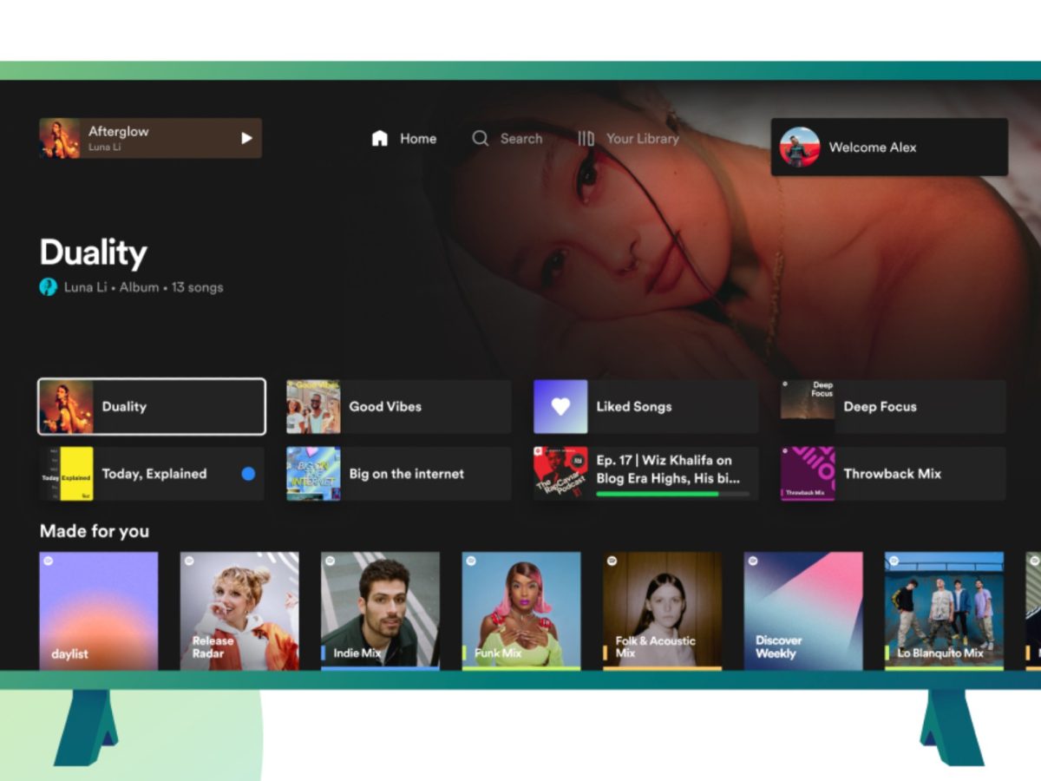Click Today, Explained cover art
This screenshot has height=781, width=1041.
point(66,474)
